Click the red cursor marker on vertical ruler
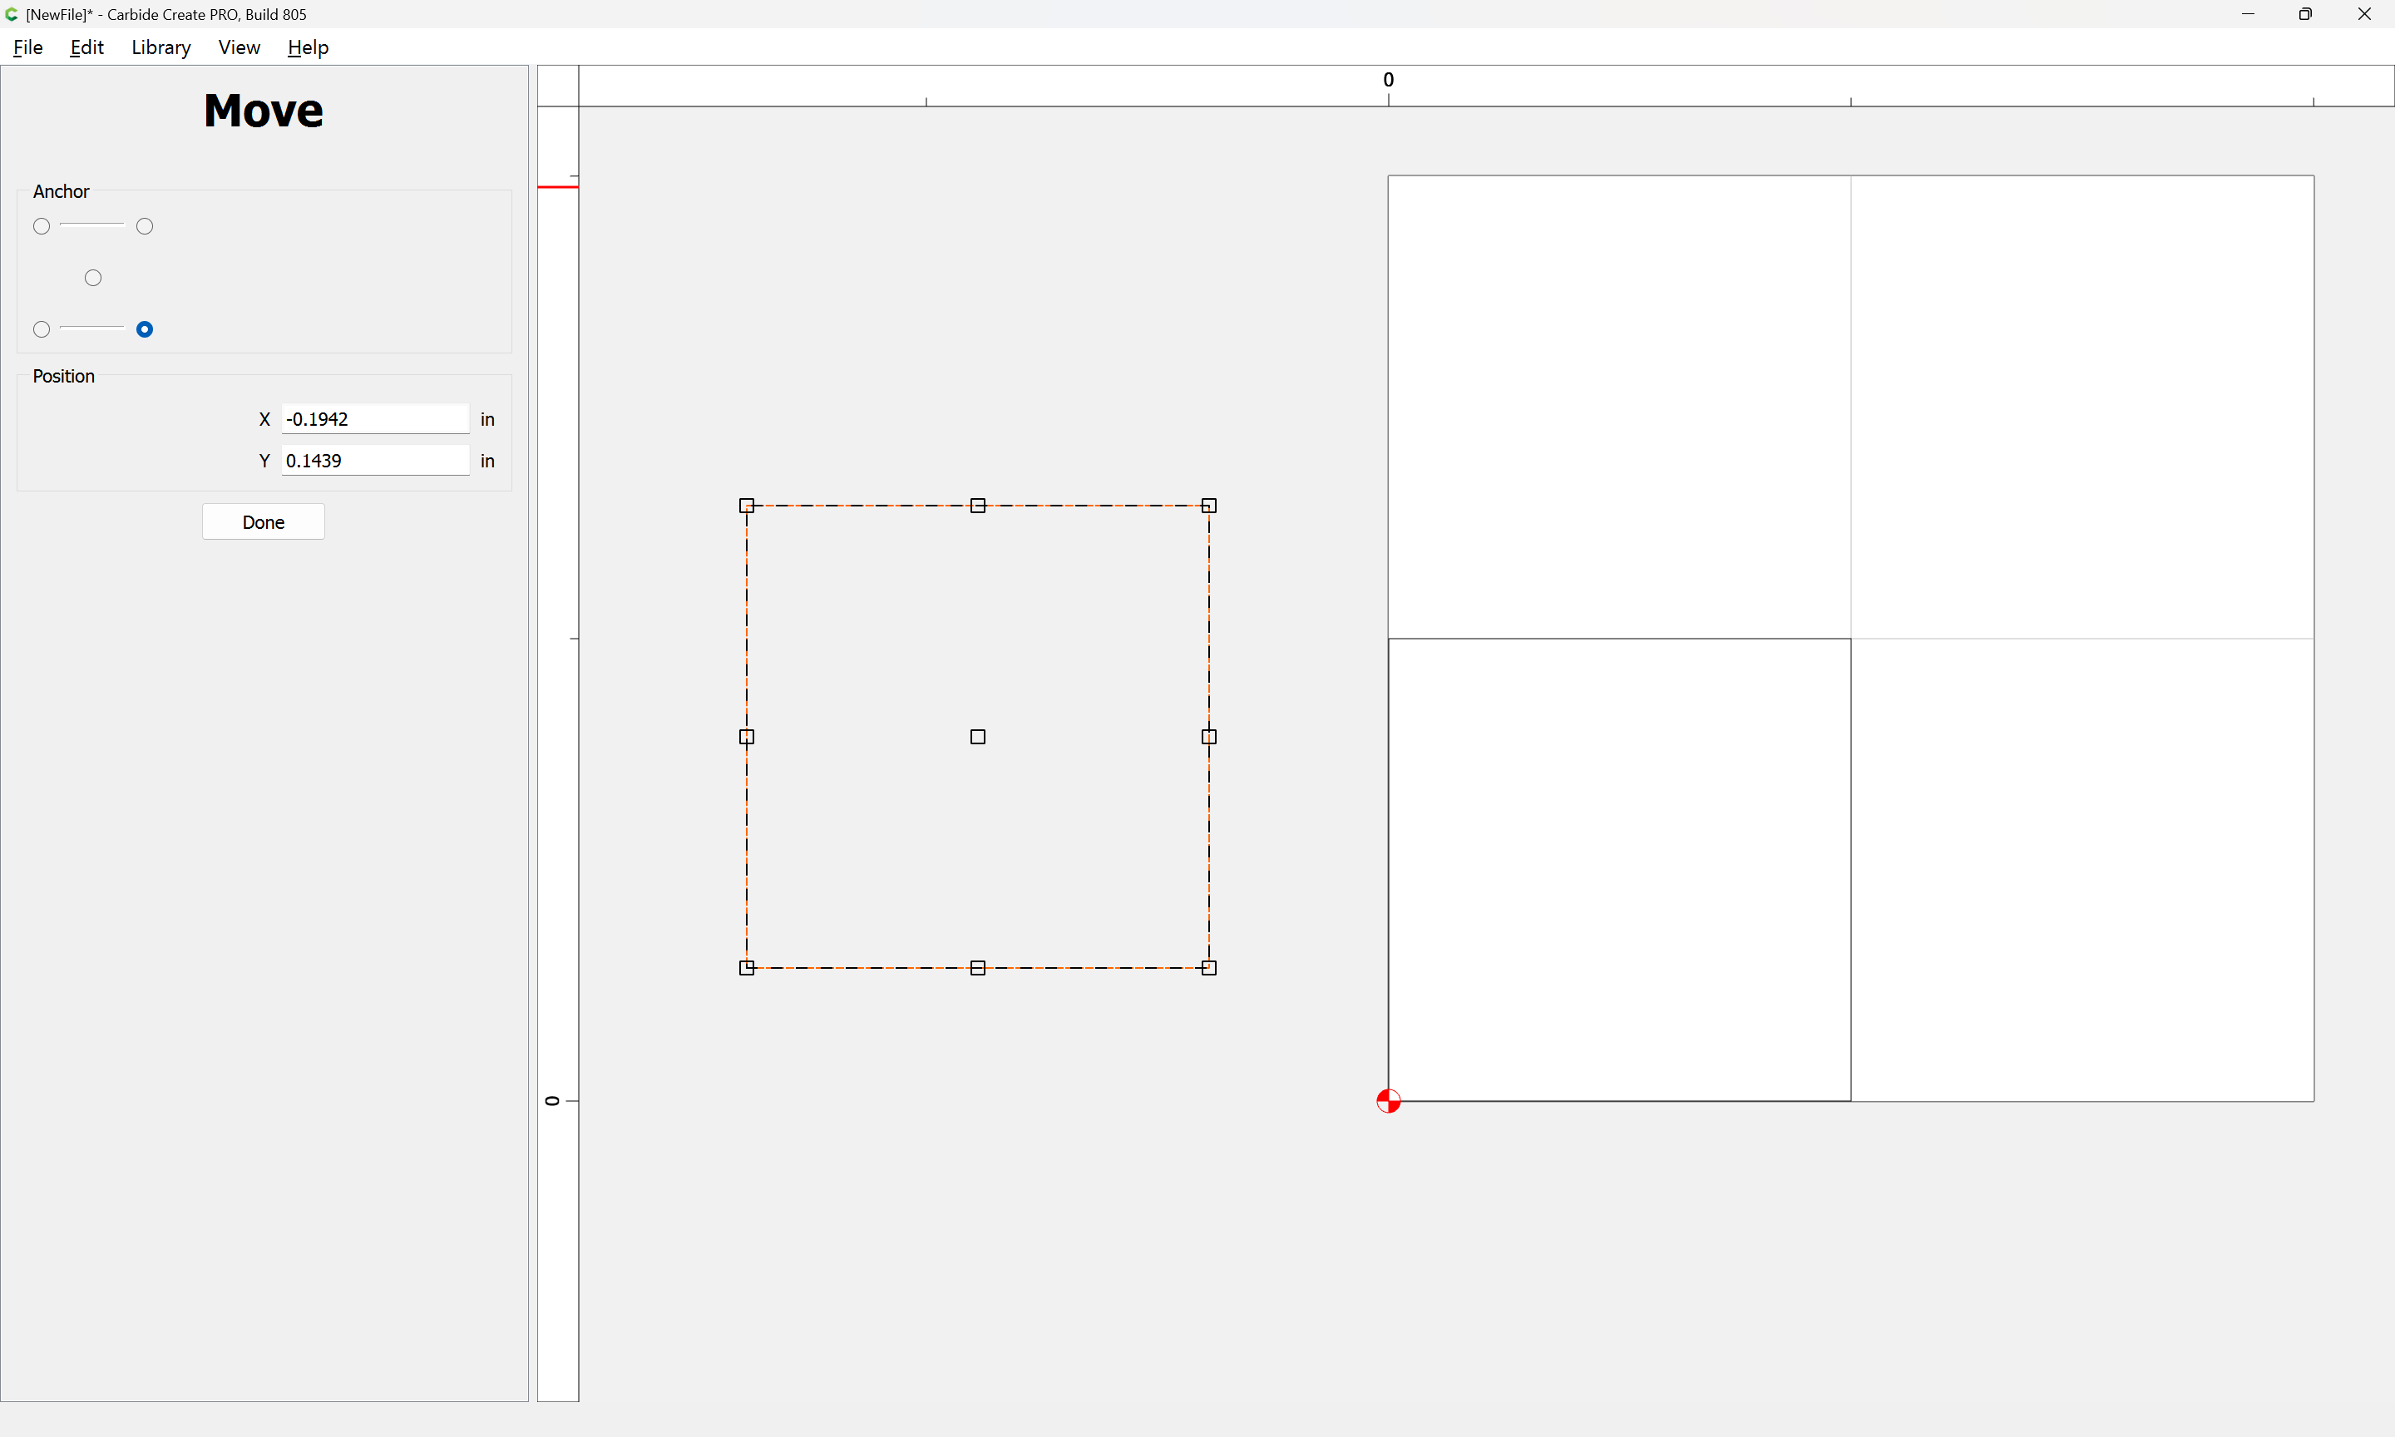 click(x=558, y=187)
